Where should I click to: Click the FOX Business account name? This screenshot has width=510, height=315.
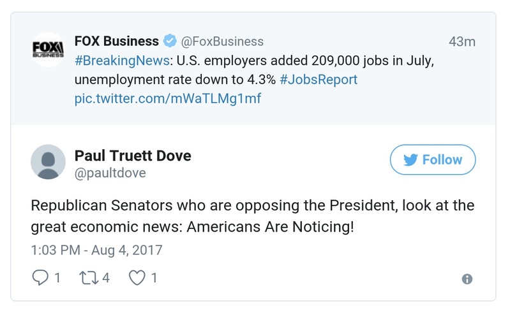point(116,41)
